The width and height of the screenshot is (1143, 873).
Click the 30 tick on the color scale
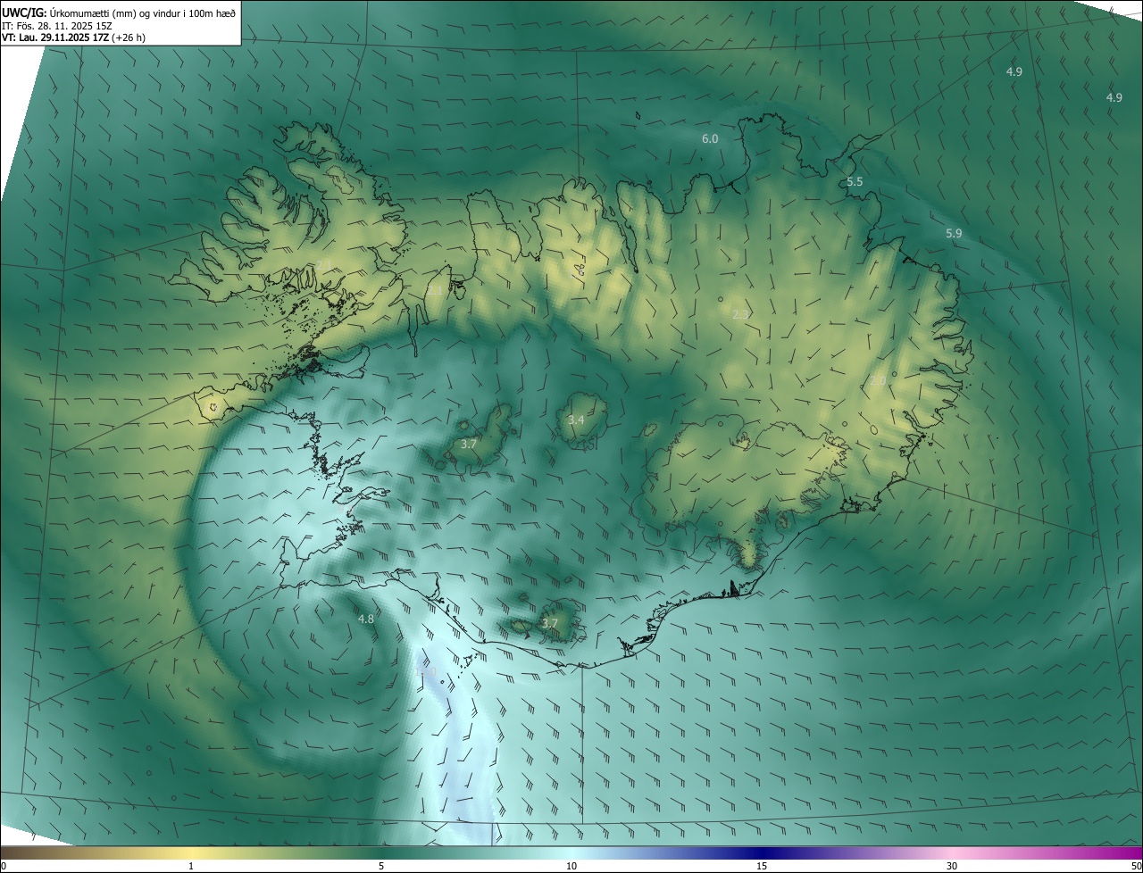(x=952, y=866)
